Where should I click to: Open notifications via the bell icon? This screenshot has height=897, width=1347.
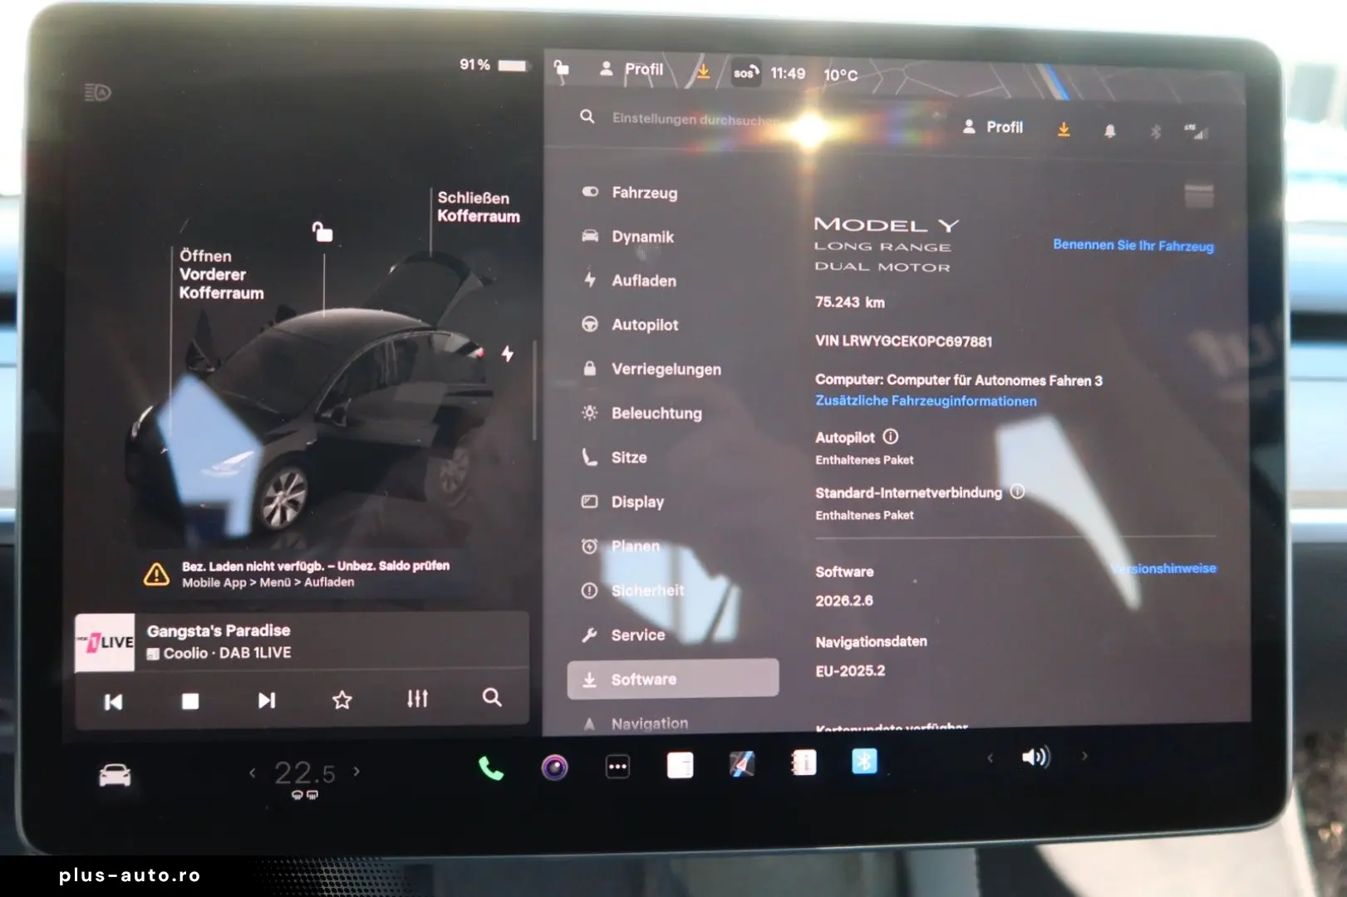pos(1109,130)
